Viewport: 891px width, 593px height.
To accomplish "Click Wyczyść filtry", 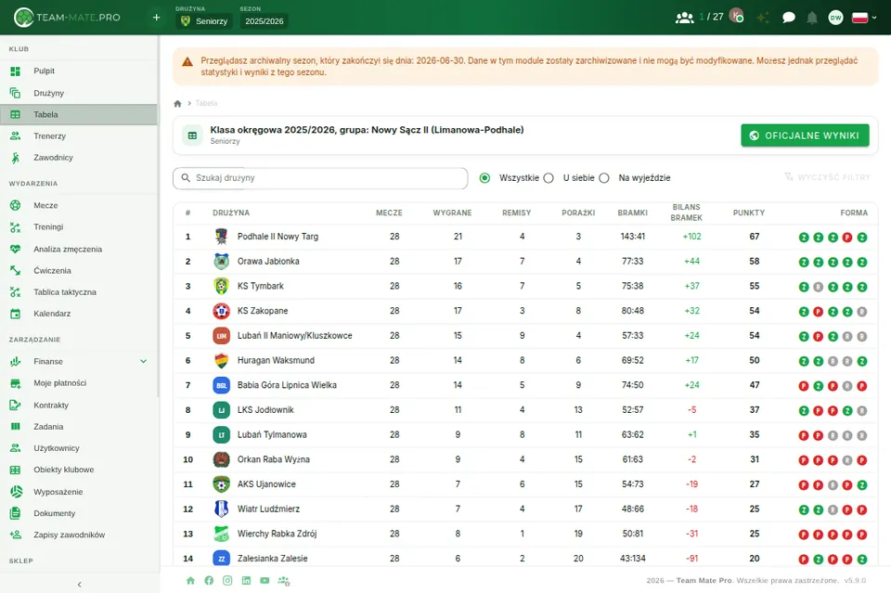I will coord(827,177).
